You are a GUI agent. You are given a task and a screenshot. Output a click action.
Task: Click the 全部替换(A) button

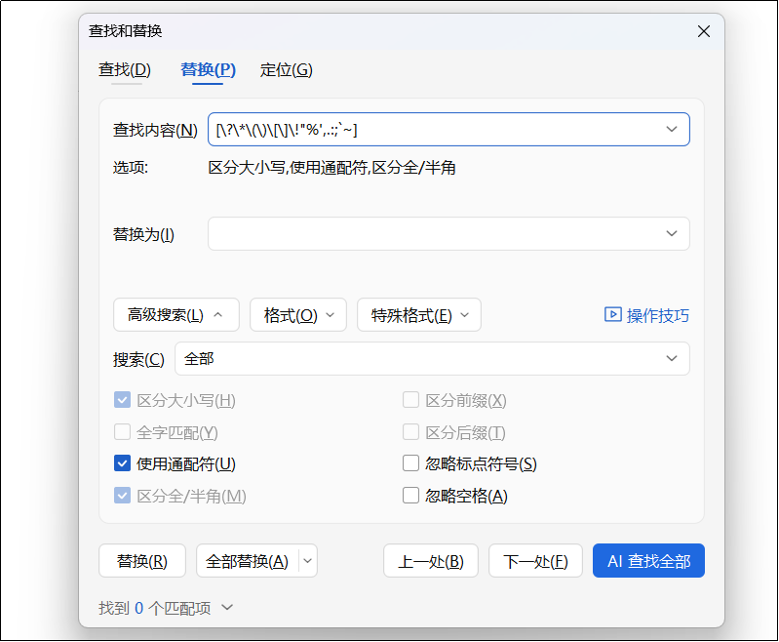(248, 561)
